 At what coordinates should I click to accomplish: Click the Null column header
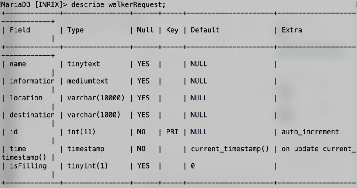coord(145,30)
